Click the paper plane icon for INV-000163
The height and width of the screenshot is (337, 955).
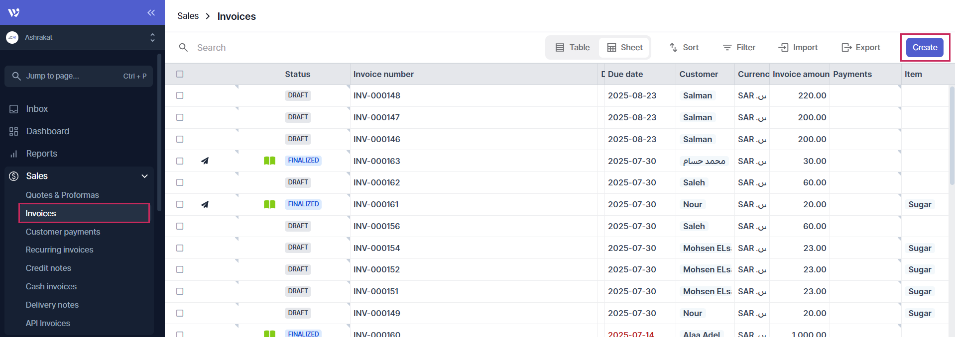(x=205, y=161)
